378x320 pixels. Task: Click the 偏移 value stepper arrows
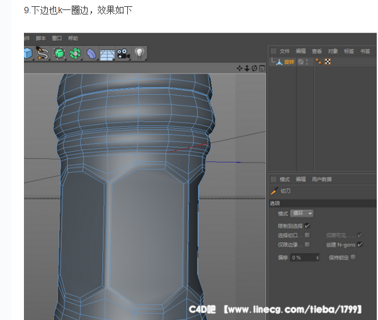[x=317, y=258]
